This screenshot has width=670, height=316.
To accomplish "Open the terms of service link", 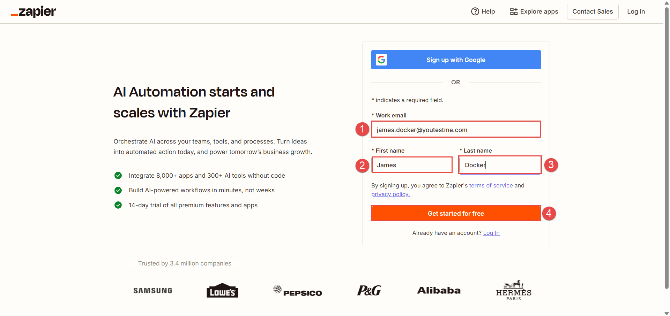I will [x=491, y=185].
